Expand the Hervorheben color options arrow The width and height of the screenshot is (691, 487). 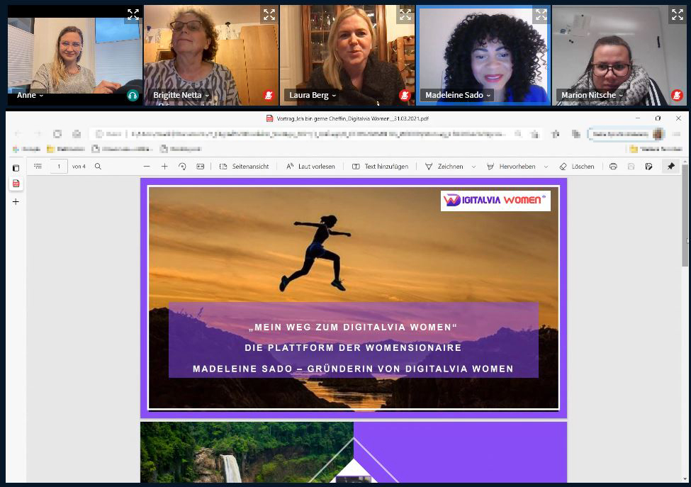546,167
